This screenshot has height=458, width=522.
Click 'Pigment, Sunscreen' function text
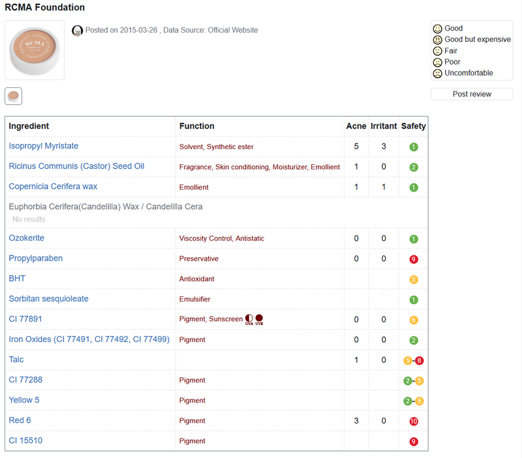coord(211,319)
